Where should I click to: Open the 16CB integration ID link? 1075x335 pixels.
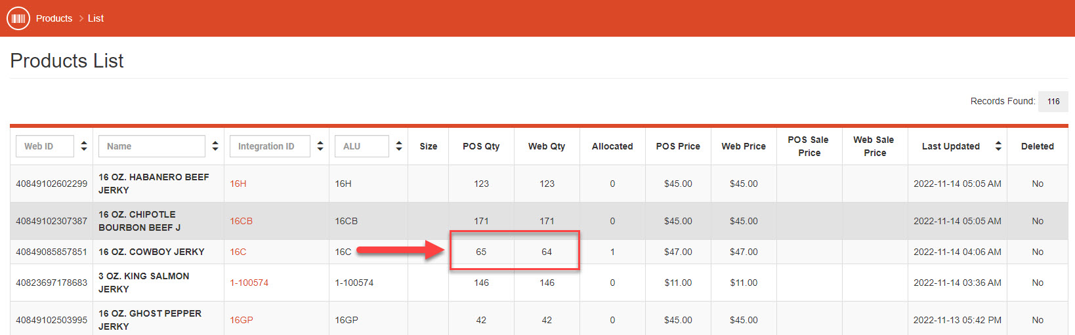coord(241,221)
